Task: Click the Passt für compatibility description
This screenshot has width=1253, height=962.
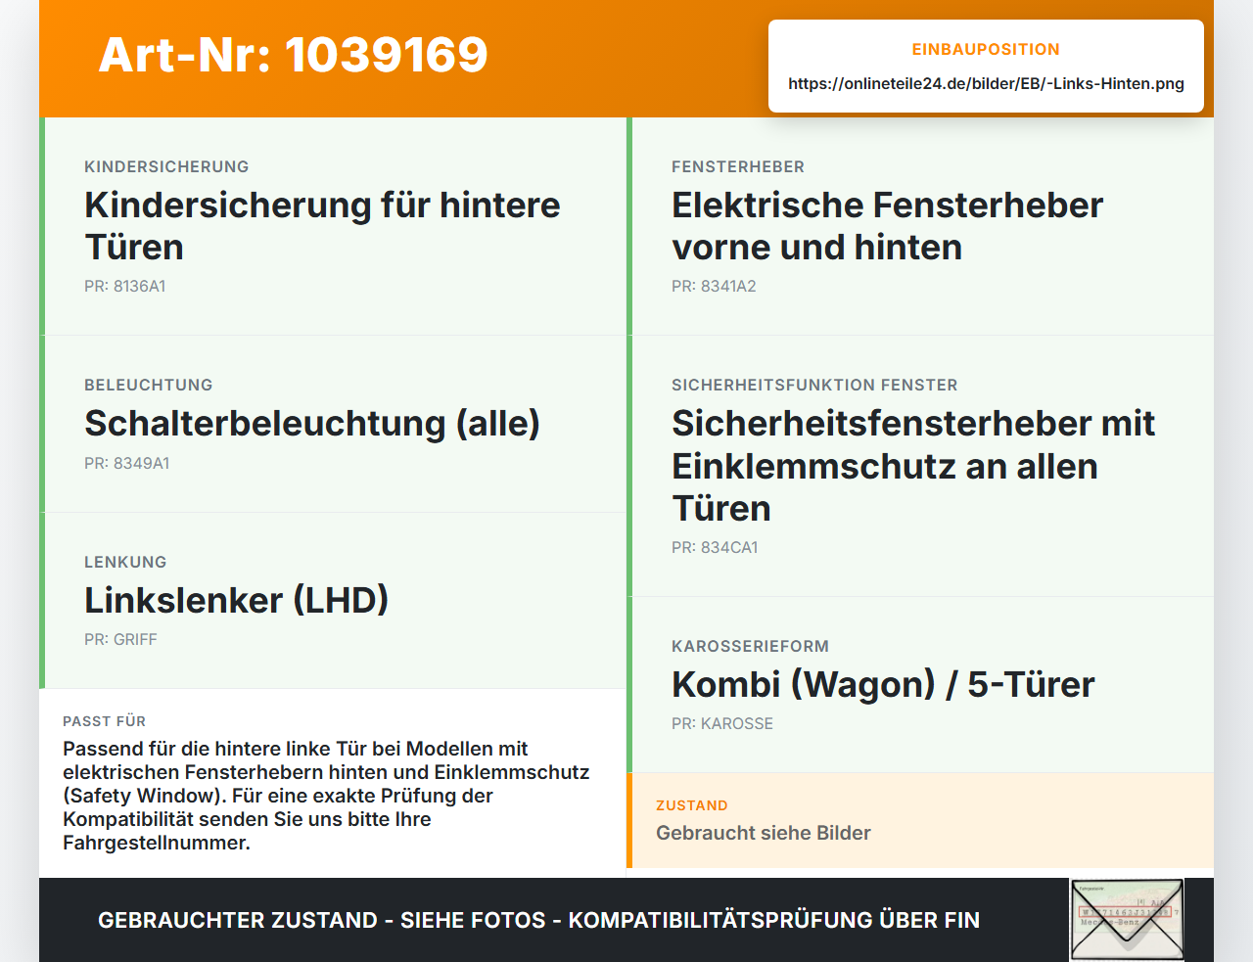Action: coord(326,796)
